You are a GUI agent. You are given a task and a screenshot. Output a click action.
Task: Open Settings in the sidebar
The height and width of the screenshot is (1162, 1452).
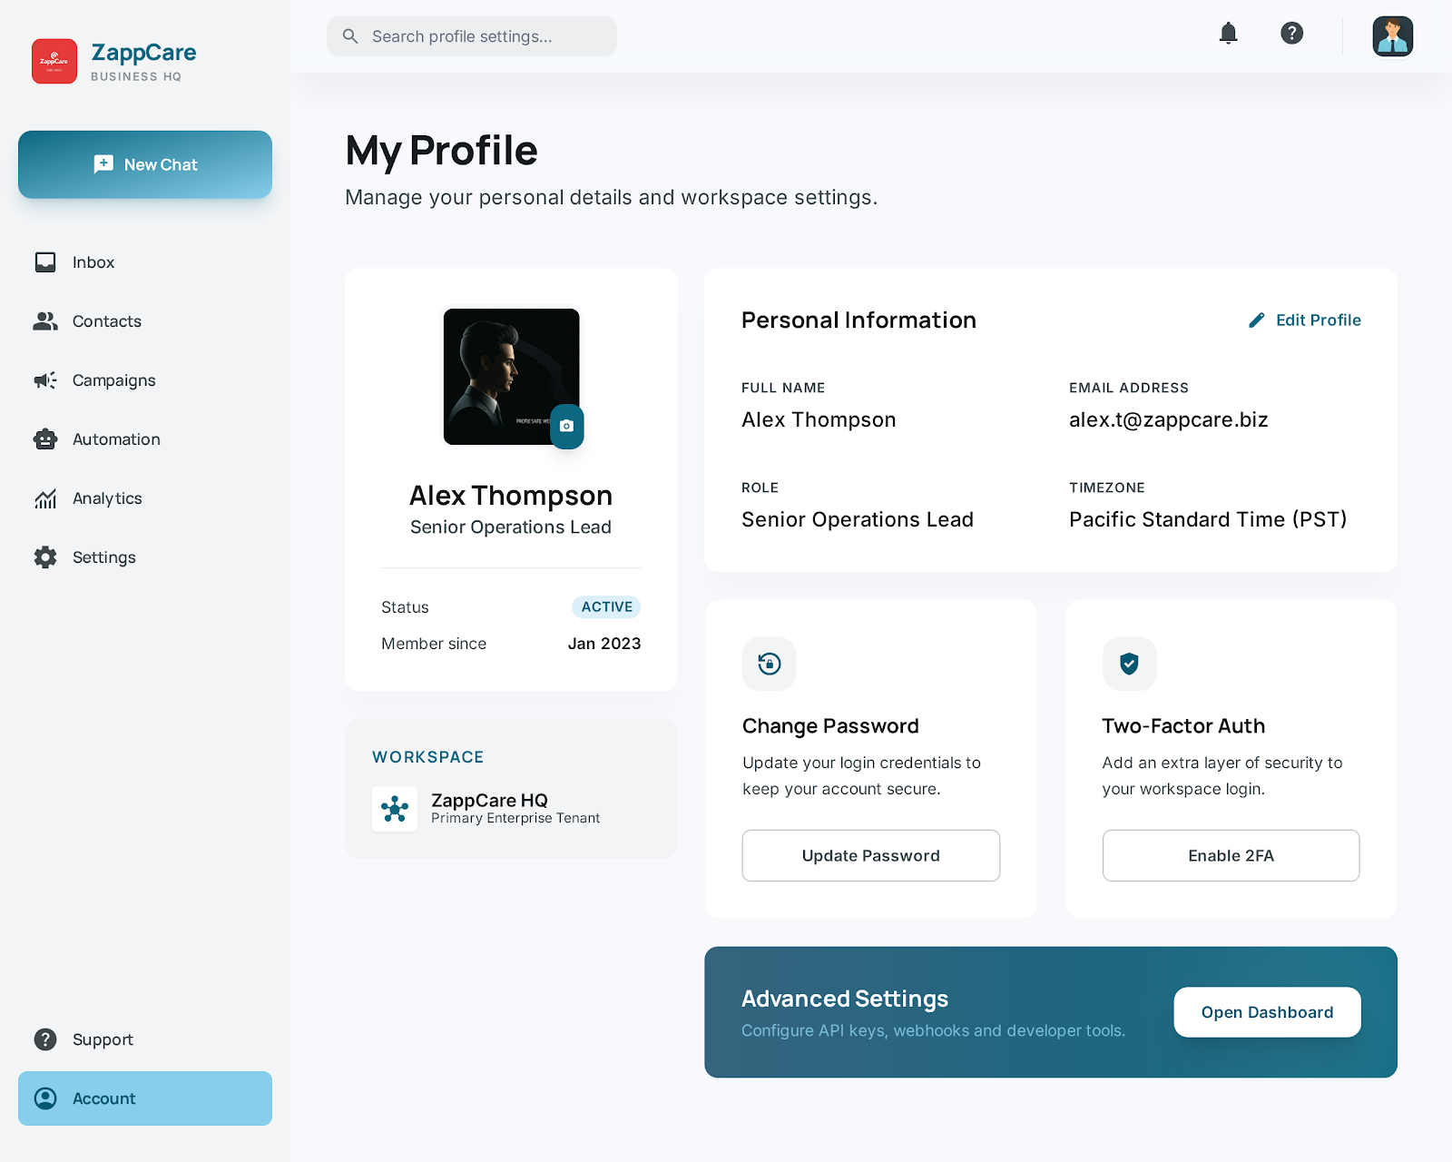click(103, 557)
